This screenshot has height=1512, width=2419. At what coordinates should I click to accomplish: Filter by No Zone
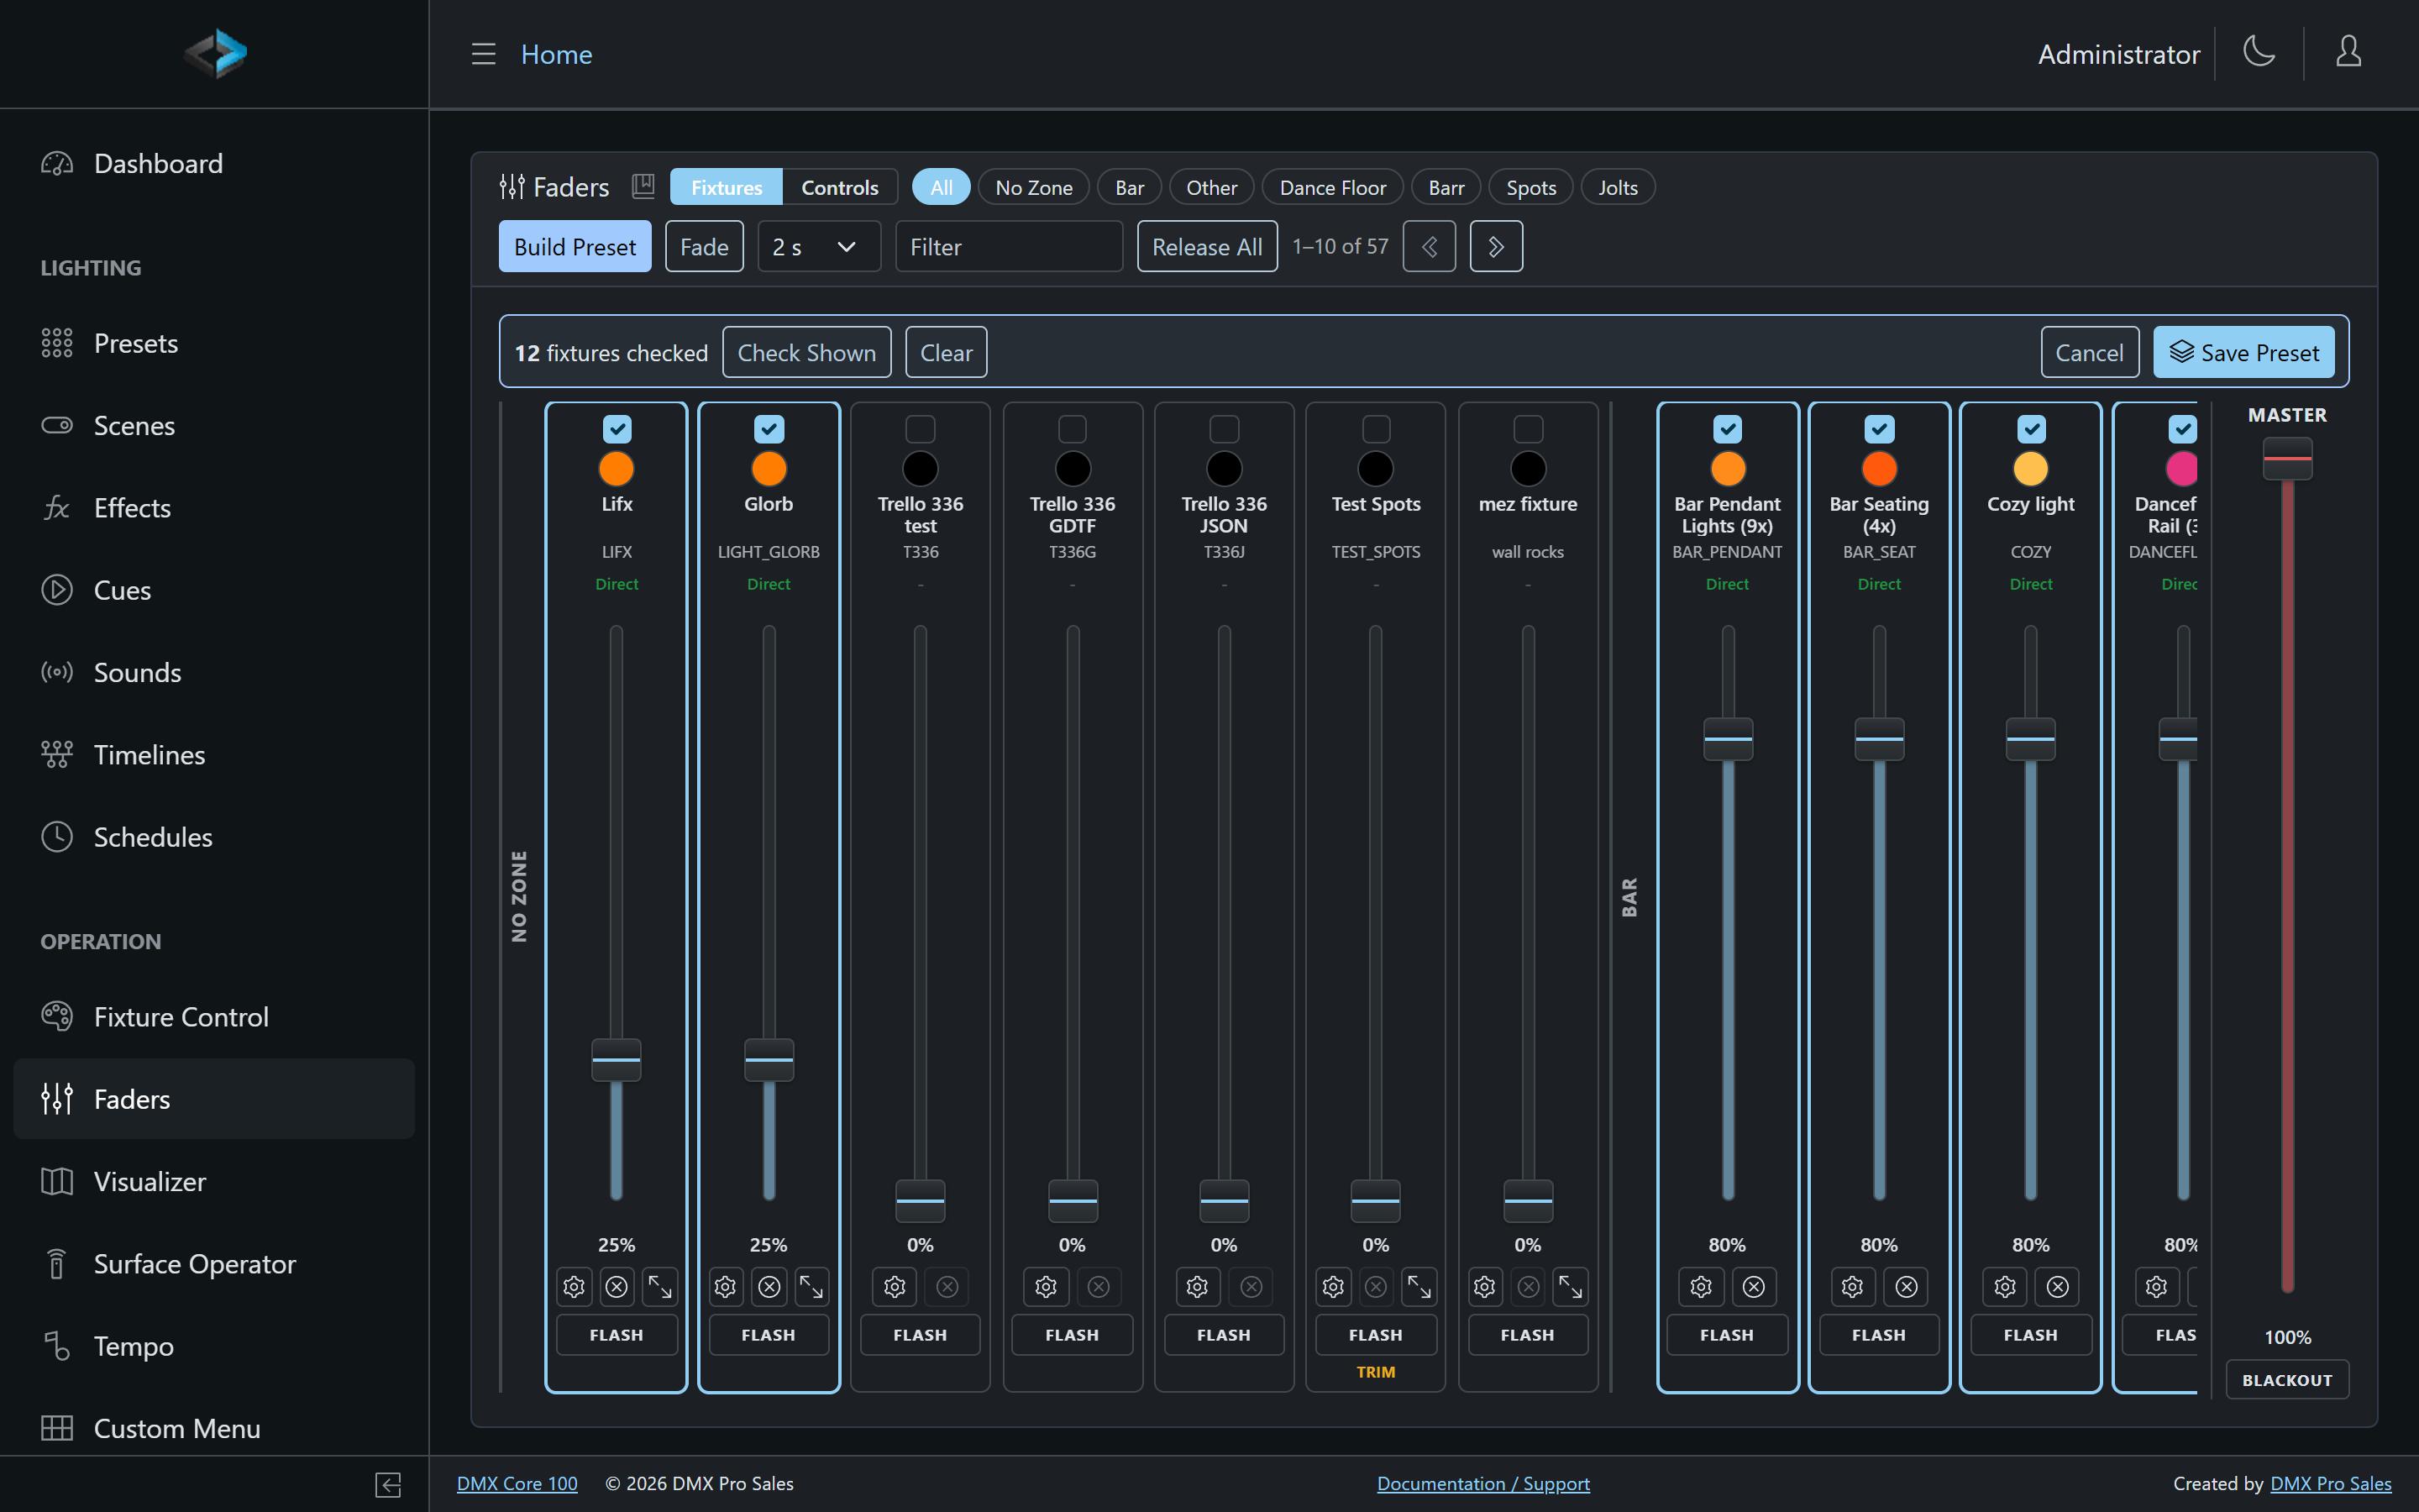(x=1034, y=187)
